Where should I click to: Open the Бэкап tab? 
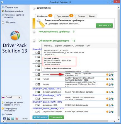click(x=92, y=16)
